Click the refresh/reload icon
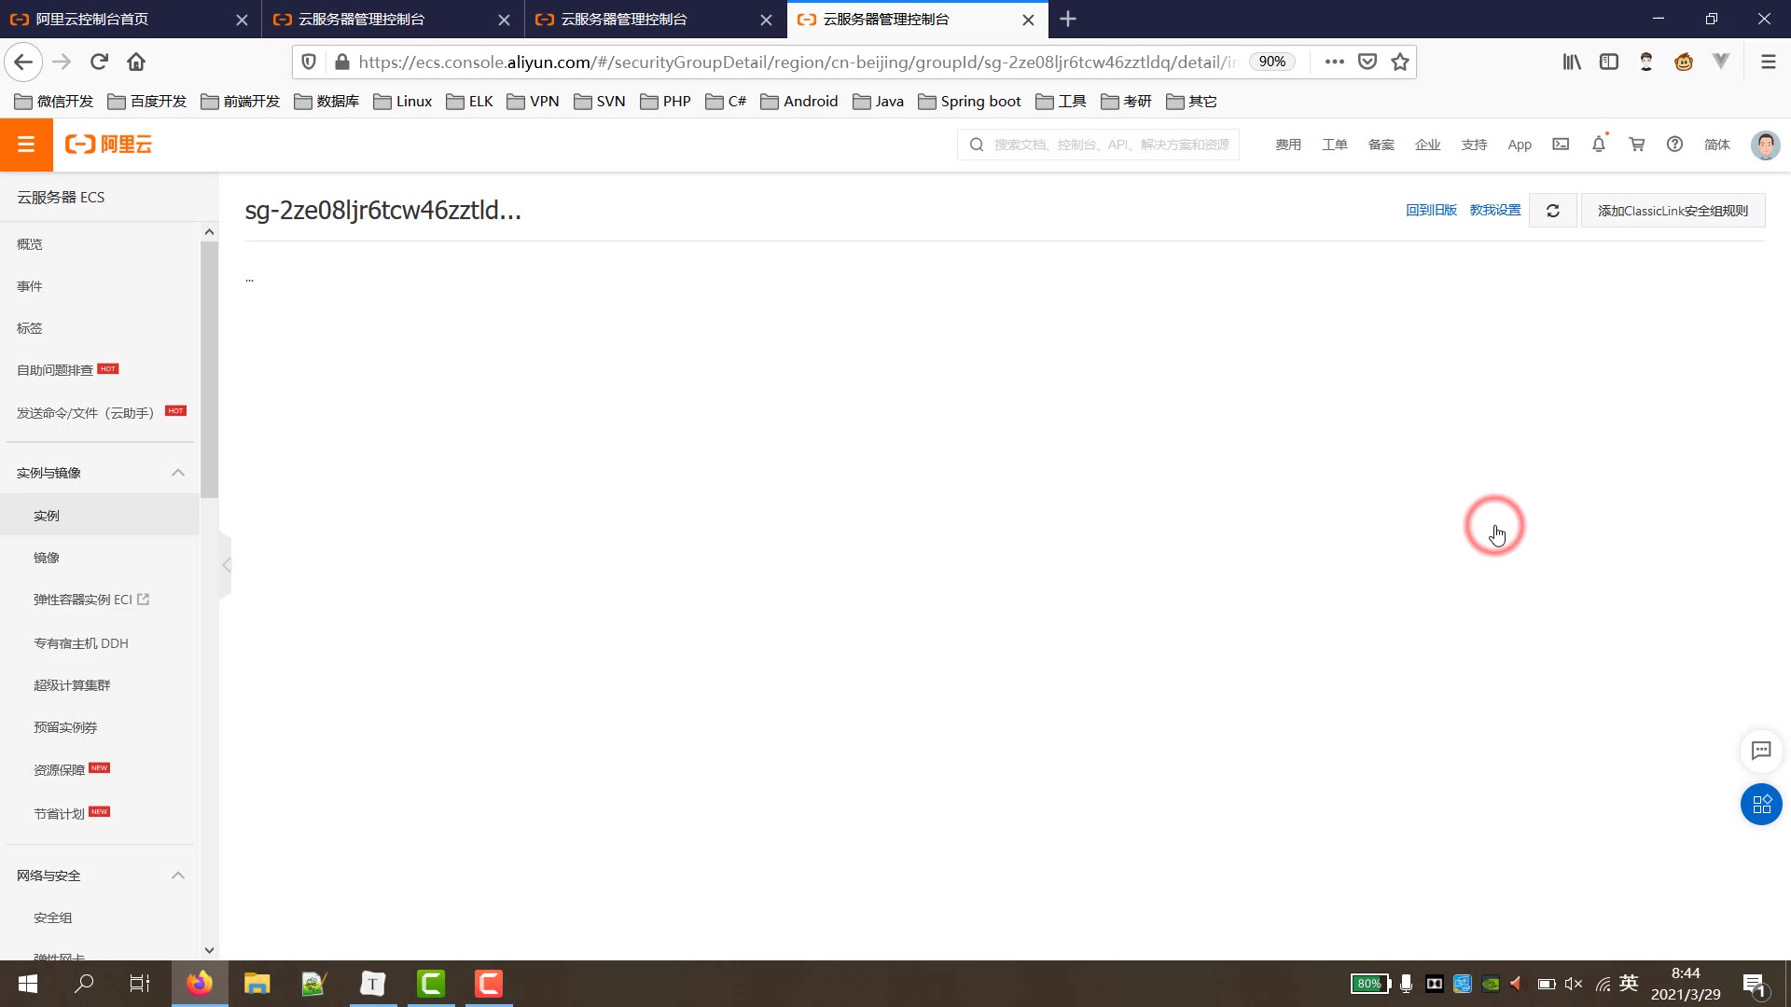1791x1007 pixels. (x=1553, y=210)
